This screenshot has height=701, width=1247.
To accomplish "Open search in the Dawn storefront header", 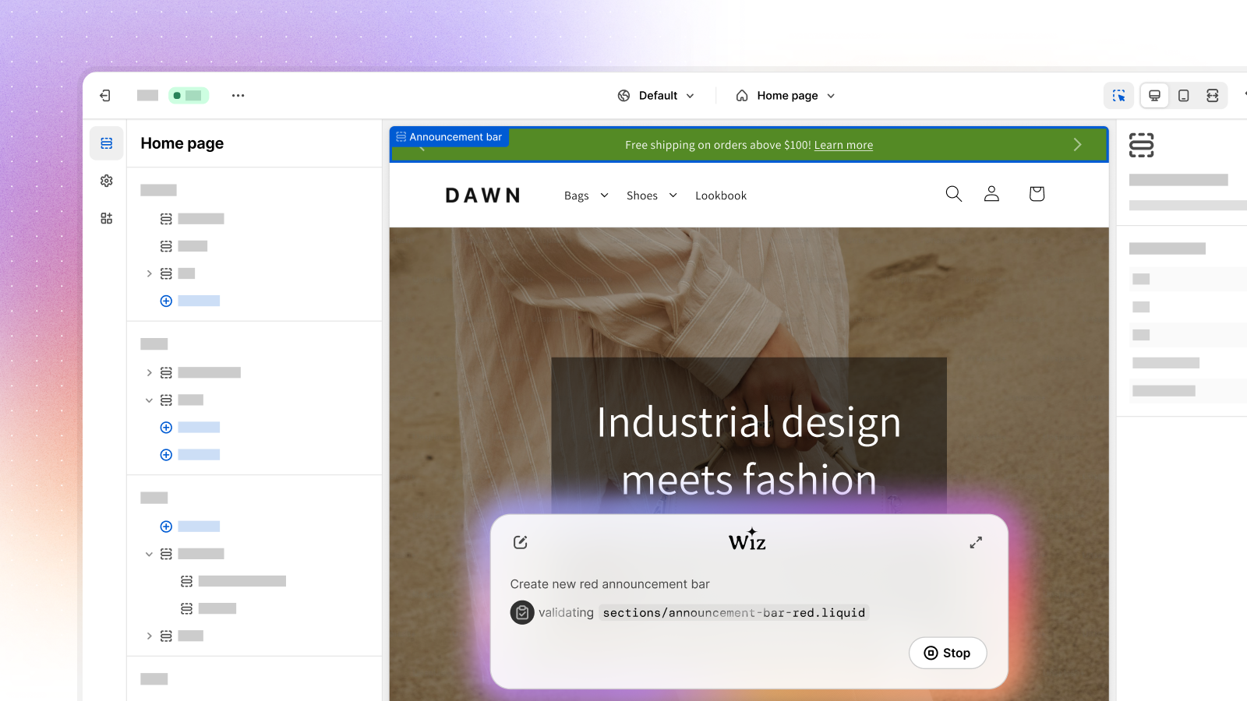I will pyautogui.click(x=953, y=194).
